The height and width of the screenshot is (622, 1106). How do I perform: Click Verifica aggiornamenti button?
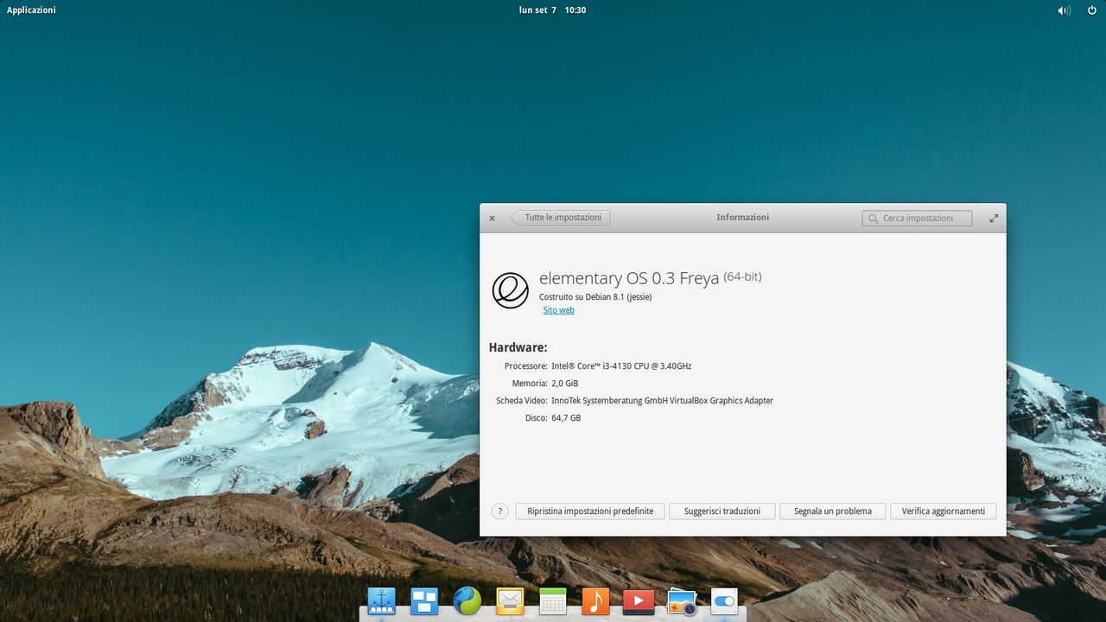click(x=944, y=511)
